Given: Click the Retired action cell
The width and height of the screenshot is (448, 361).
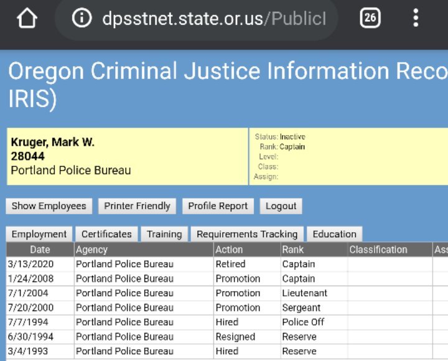Looking at the screenshot, I should pos(247,264).
